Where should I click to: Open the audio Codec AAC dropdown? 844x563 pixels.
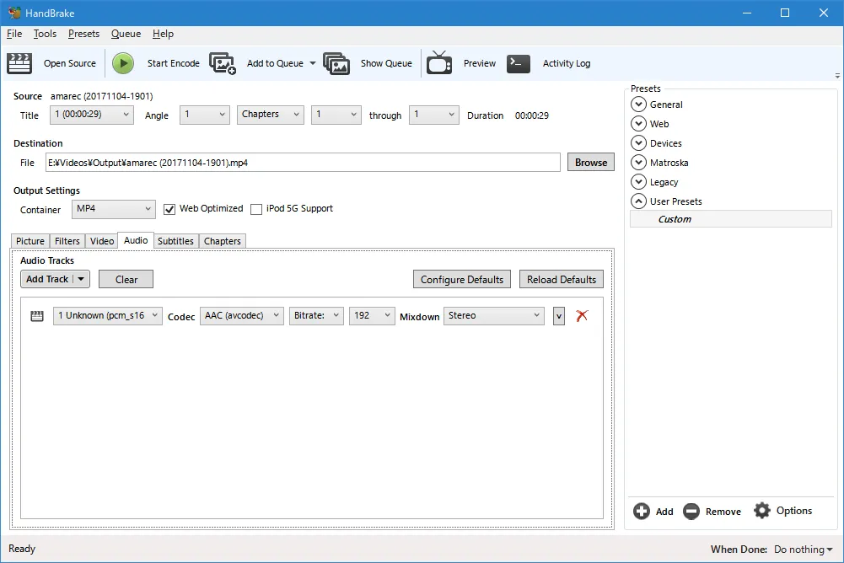click(241, 316)
